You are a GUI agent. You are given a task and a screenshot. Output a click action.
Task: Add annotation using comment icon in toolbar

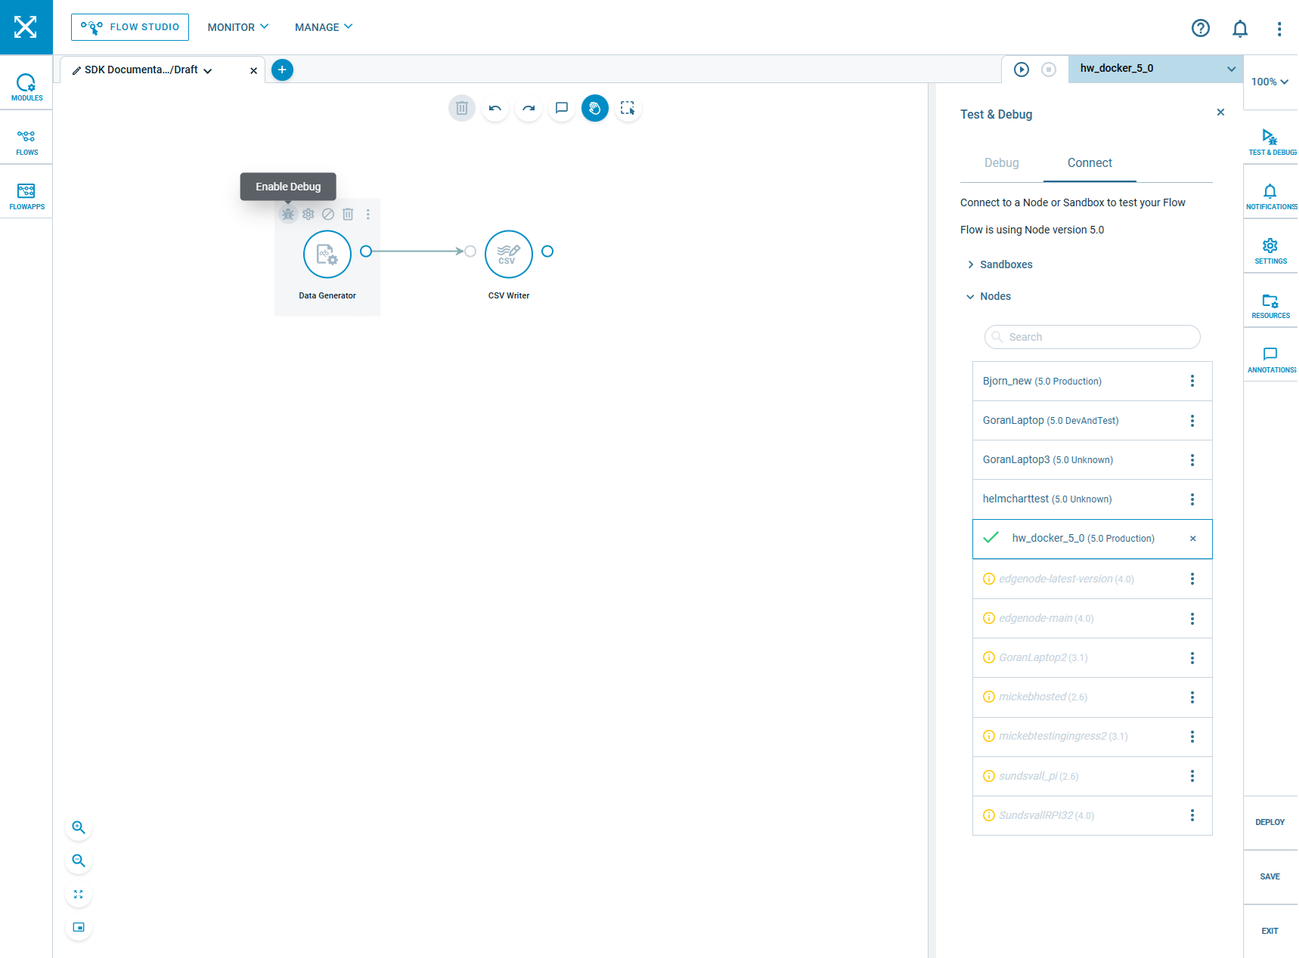(562, 109)
